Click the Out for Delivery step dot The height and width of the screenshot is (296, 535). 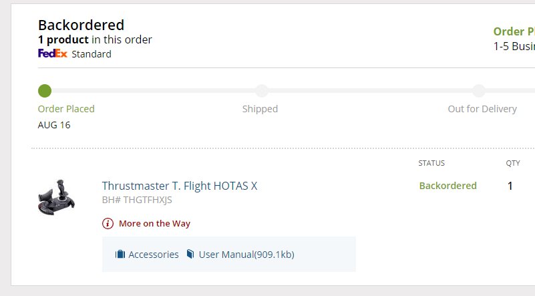coord(479,91)
